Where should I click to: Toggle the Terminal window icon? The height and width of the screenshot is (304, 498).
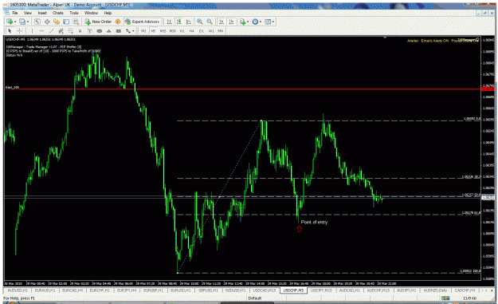coord(66,22)
